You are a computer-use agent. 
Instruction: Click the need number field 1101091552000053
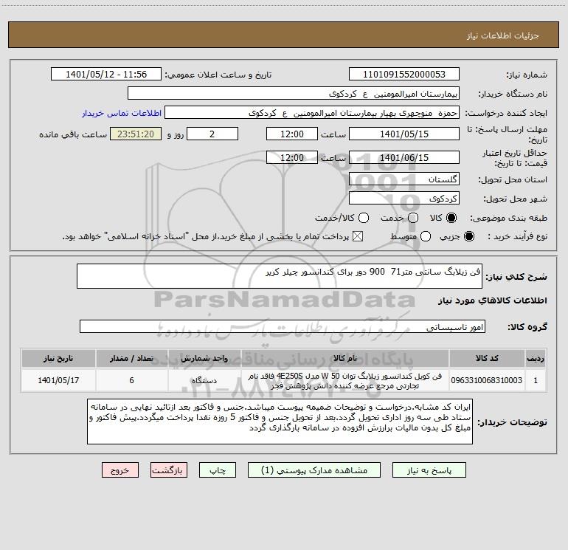tap(404, 75)
